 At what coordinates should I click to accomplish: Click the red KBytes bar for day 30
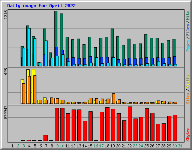coord(175,128)
